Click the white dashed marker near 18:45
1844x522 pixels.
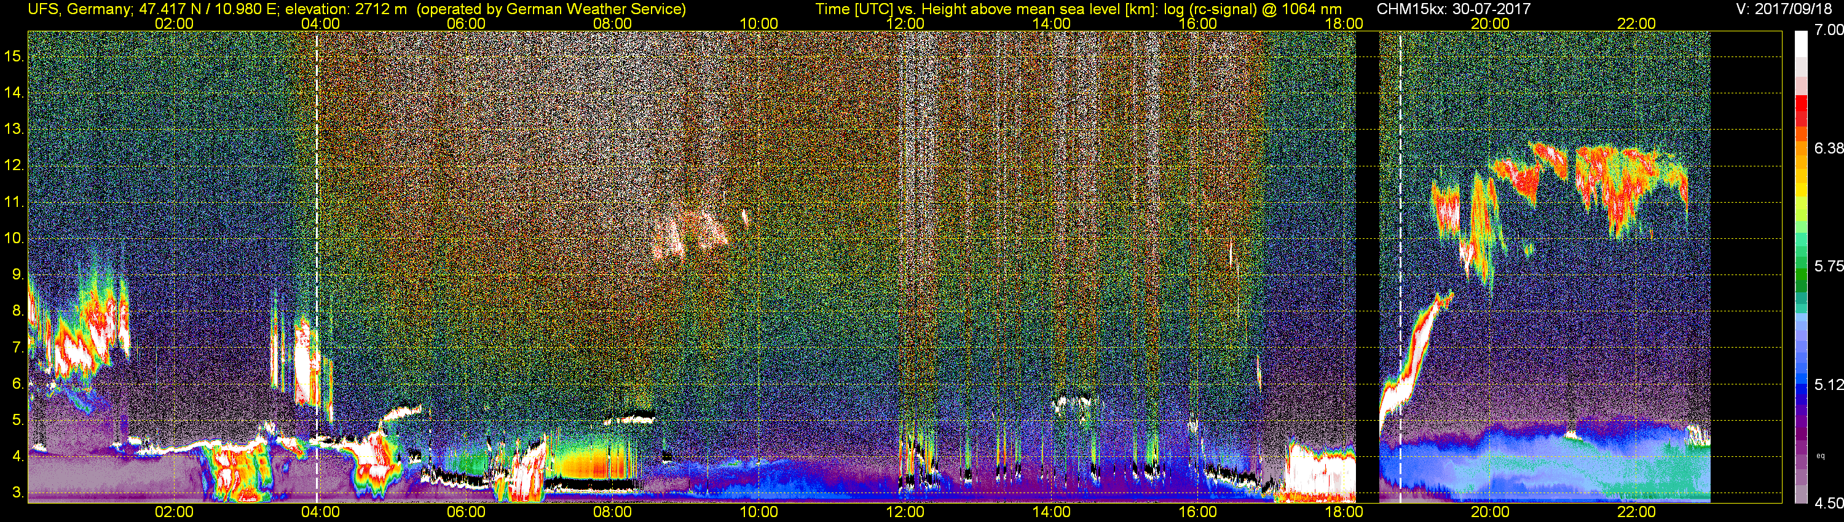click(x=1400, y=267)
